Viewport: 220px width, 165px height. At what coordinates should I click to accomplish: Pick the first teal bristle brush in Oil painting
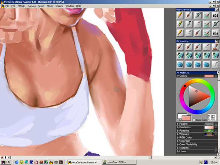[180, 55]
